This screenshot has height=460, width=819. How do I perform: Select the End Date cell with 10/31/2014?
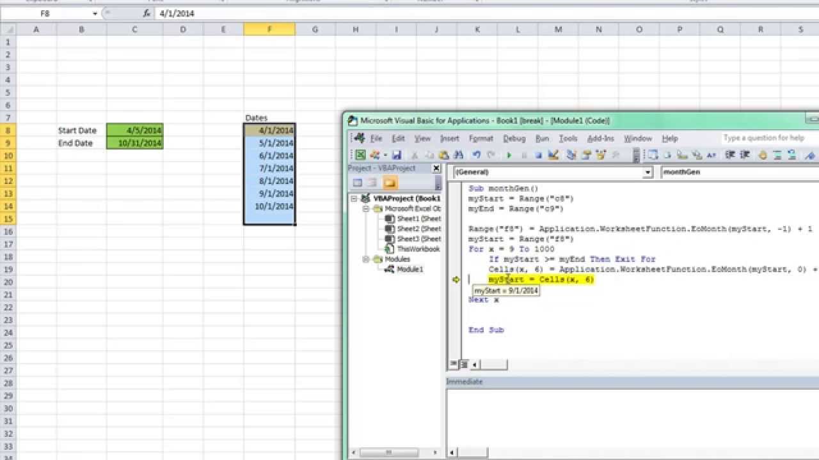tap(135, 143)
